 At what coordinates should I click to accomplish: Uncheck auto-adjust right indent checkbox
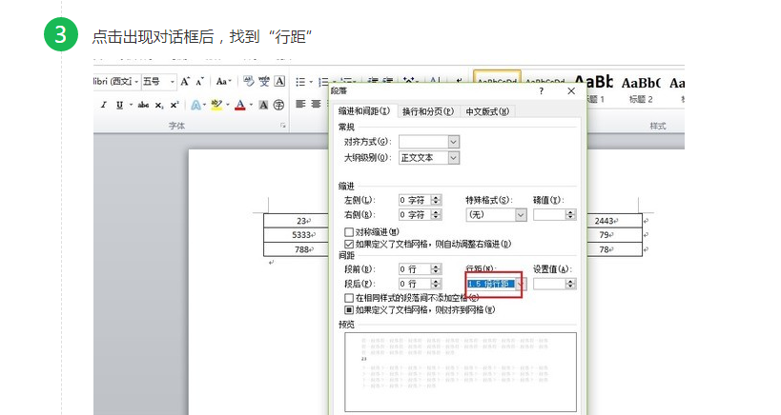point(349,244)
